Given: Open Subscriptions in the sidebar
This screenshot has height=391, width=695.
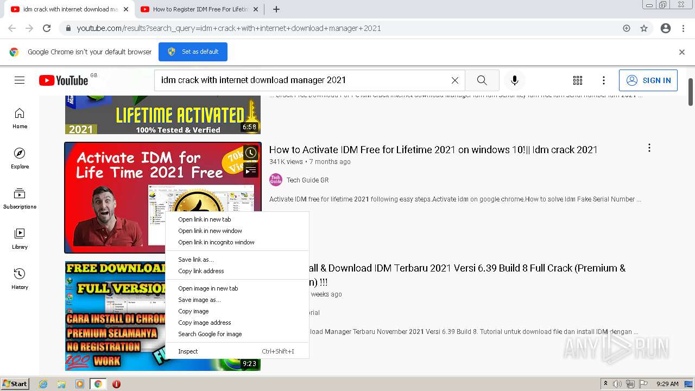Looking at the screenshot, I should pos(20,198).
